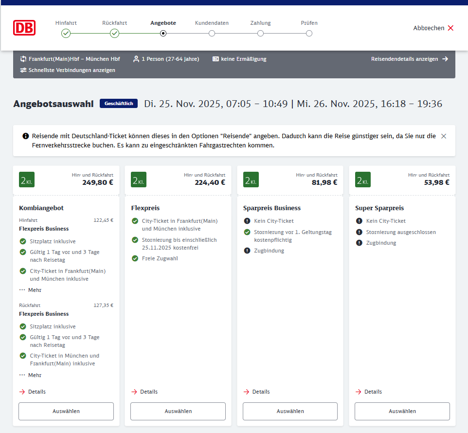Image resolution: width=468 pixels, height=433 pixels.
Task: Click 2. Klasse badge on Kombiangebot card
Action: pos(27,180)
